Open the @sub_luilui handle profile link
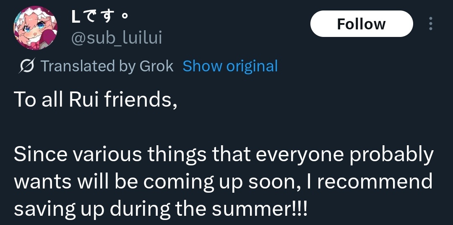453x225 pixels. tap(116, 38)
